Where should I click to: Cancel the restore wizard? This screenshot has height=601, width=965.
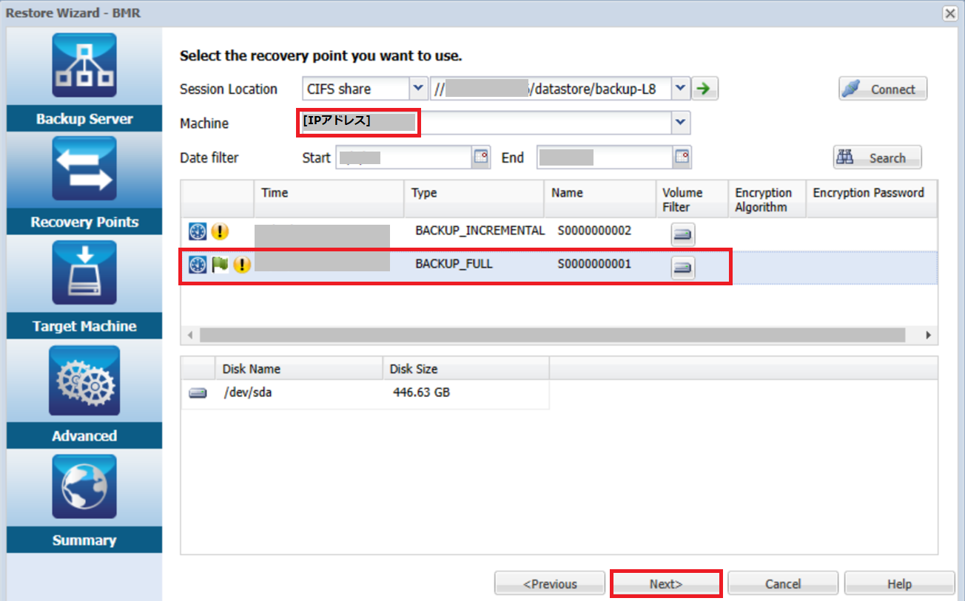(x=783, y=584)
